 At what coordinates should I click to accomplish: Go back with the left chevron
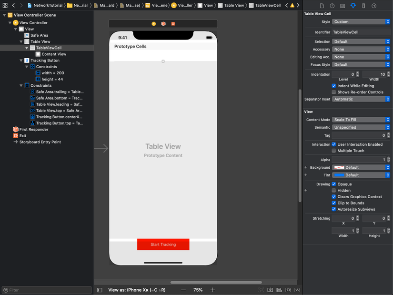[x=13, y=5]
